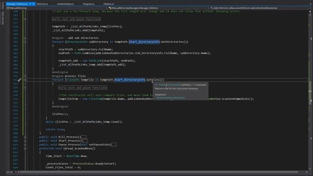Click the Path.Combine call
The height and width of the screenshot is (176, 313).
[142, 53]
